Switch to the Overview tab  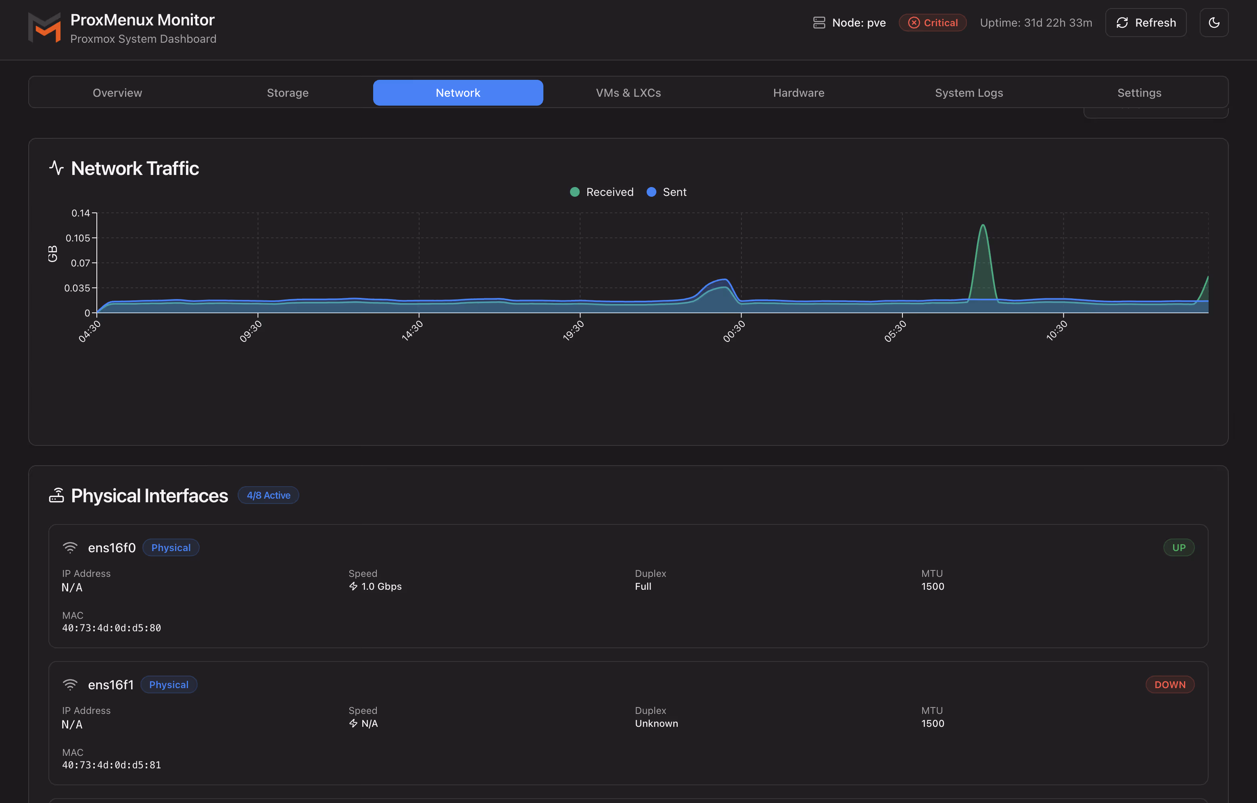117,93
